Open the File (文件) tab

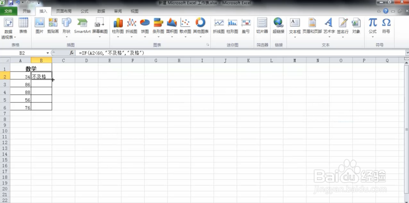coord(9,11)
